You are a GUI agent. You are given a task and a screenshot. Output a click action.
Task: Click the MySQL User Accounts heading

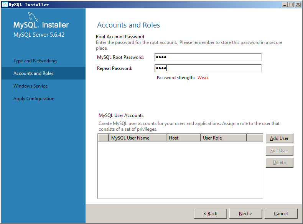click(x=121, y=115)
